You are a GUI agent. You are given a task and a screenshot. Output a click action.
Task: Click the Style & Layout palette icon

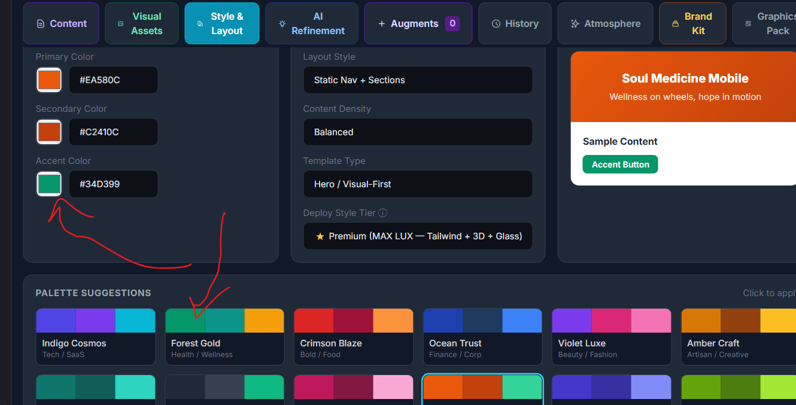coord(200,24)
